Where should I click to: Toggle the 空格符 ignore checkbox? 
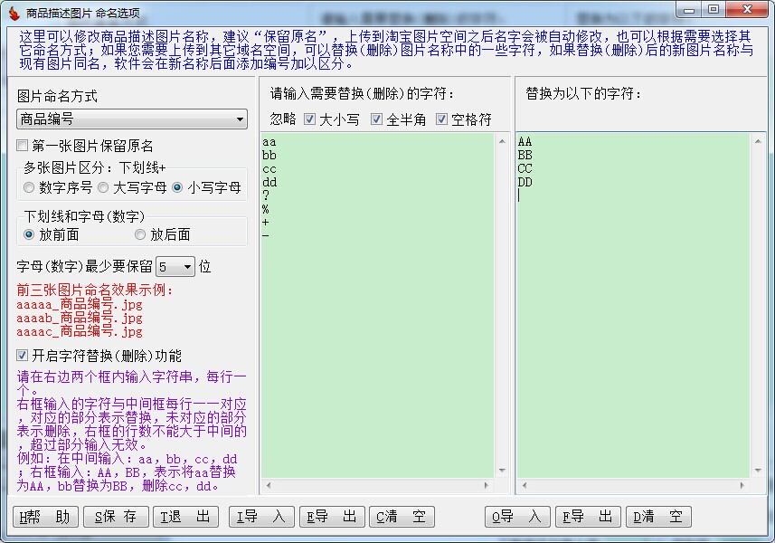pyautogui.click(x=442, y=119)
